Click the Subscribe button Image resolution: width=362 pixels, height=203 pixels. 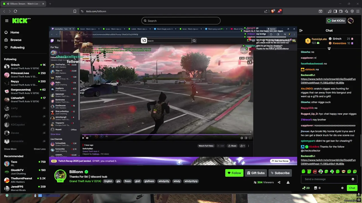[280, 173]
